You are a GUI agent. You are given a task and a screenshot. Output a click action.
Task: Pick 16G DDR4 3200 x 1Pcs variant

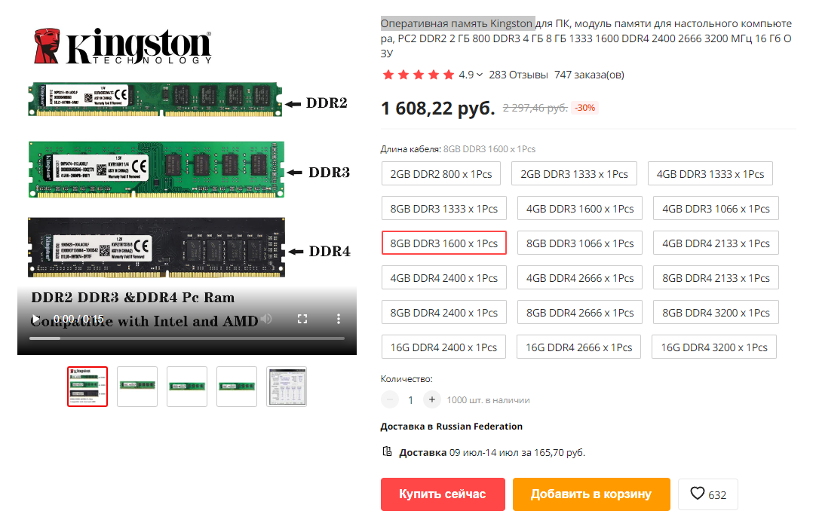714,347
